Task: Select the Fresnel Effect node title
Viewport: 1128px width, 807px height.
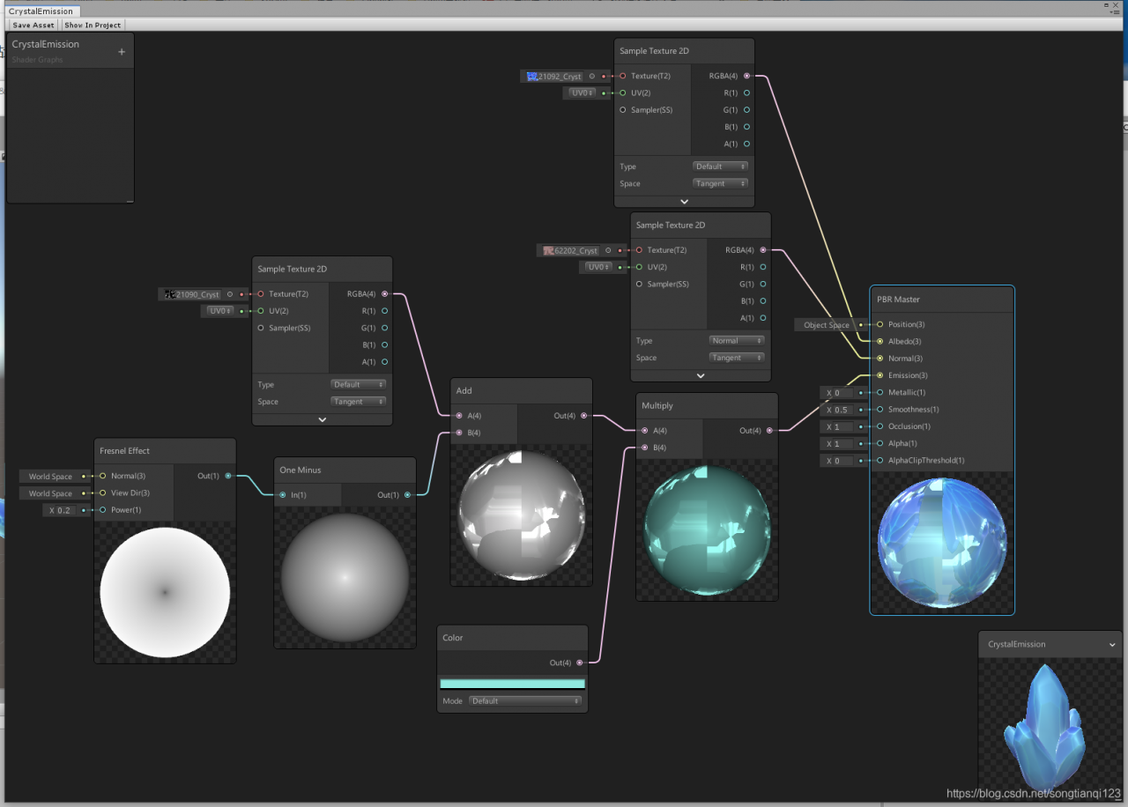Action: pos(125,451)
